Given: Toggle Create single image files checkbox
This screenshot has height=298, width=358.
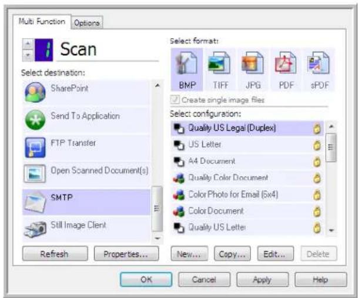Looking at the screenshot, I should click(x=175, y=100).
